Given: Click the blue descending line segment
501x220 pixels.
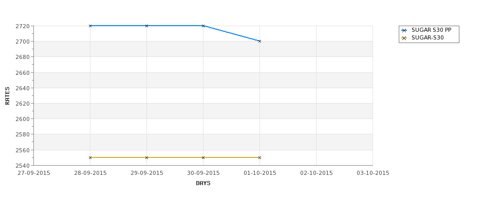Looking at the screenshot, I should point(231,33).
